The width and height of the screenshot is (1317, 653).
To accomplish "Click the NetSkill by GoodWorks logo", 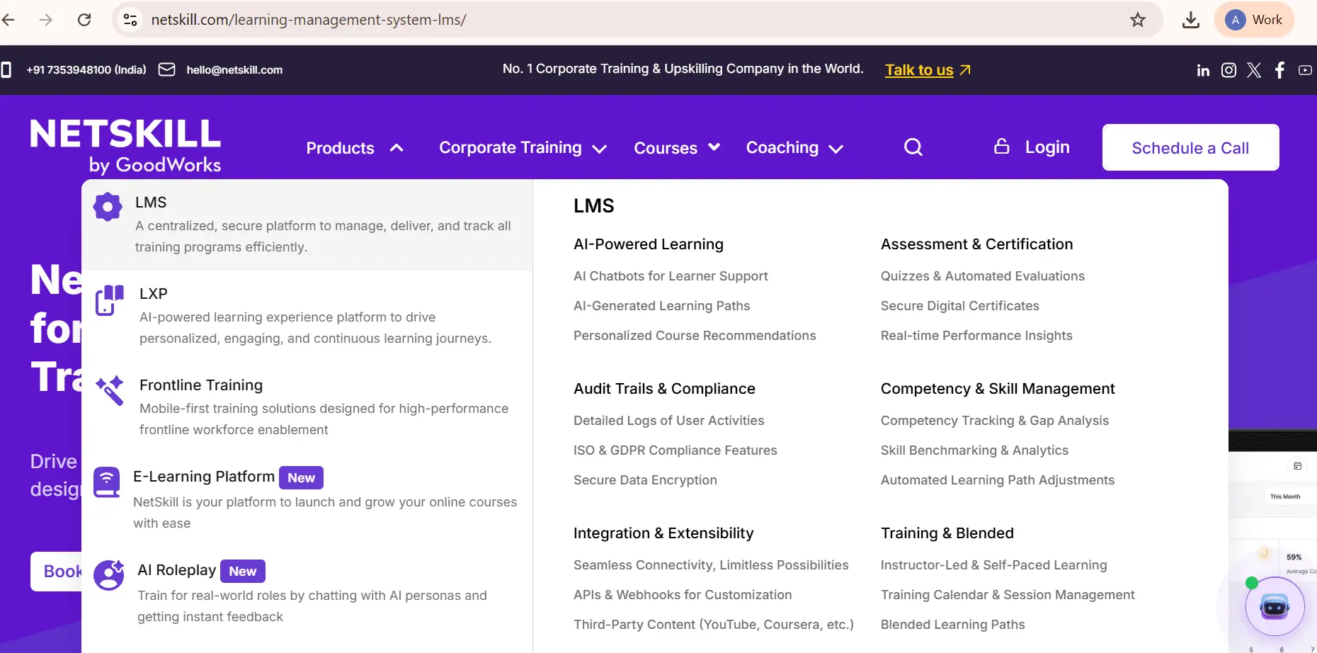I will point(125,146).
